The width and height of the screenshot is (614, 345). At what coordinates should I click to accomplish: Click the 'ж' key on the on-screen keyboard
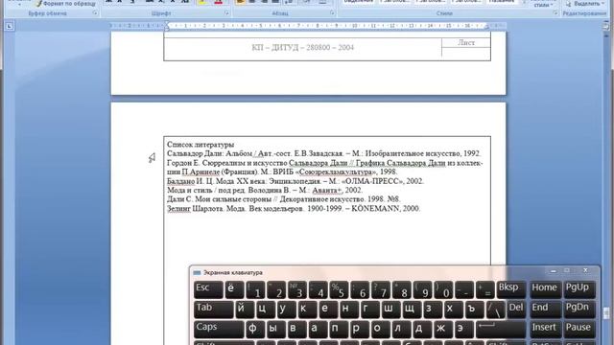click(443, 329)
